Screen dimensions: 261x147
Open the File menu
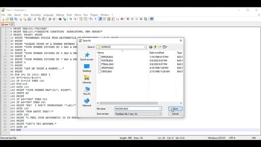coord(3,15)
